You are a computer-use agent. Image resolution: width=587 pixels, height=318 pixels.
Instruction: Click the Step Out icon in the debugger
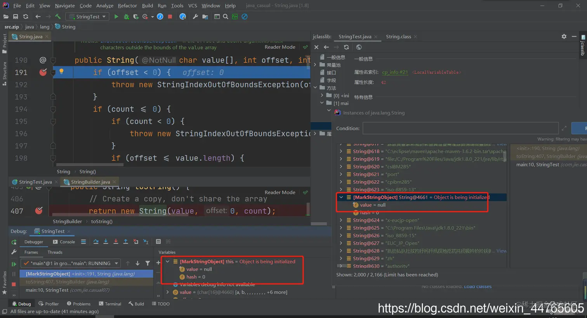click(x=125, y=242)
